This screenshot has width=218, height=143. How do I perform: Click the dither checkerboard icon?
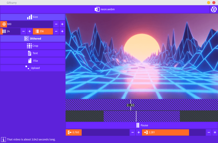[26, 39]
